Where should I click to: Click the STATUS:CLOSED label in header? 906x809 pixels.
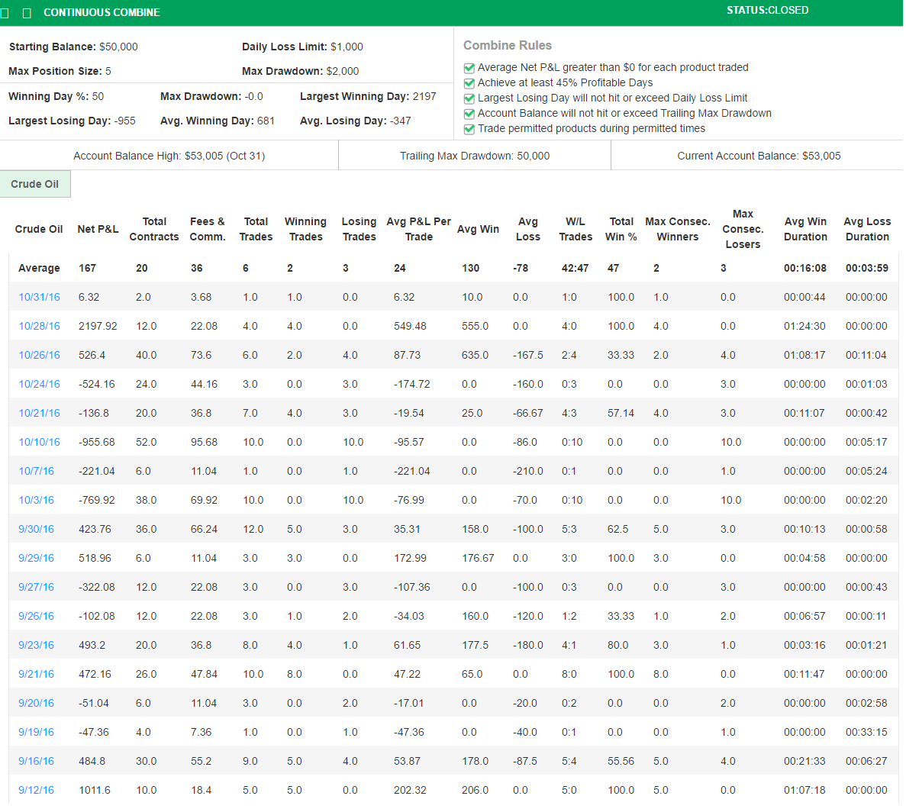click(x=767, y=11)
